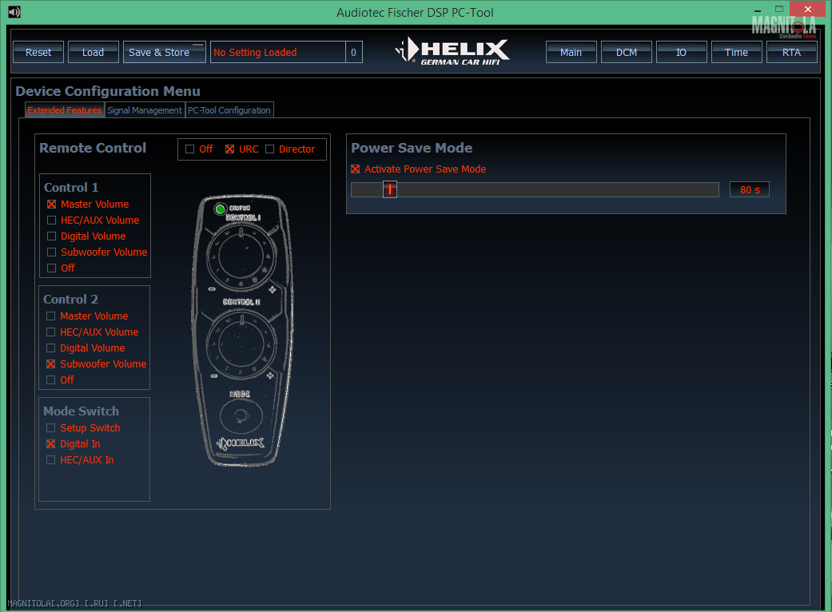Toggle Control 1 Master Volume checkbox
The width and height of the screenshot is (832, 612).
click(51, 205)
